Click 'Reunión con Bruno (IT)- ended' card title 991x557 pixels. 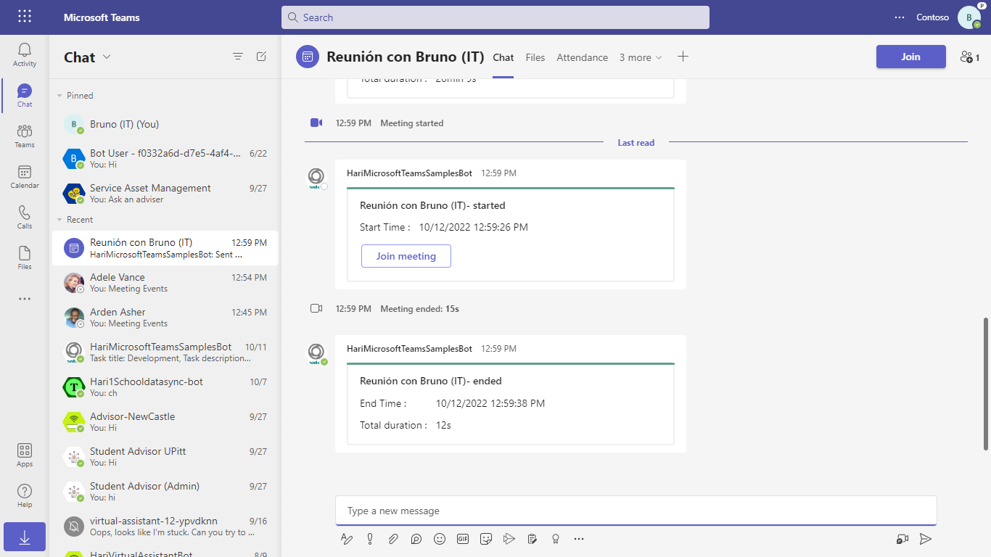(431, 381)
